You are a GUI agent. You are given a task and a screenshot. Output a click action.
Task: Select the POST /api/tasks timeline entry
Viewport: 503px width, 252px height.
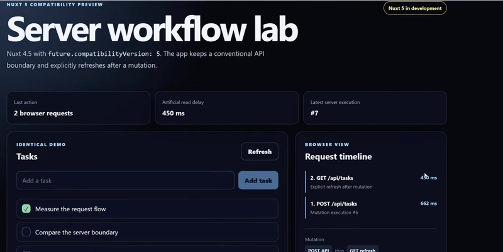[x=371, y=207]
